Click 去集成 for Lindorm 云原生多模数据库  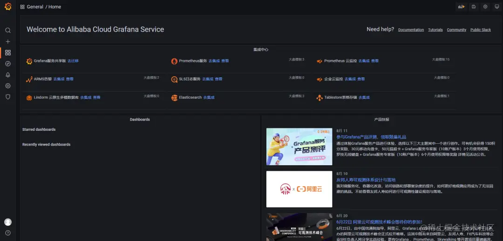(x=86, y=97)
